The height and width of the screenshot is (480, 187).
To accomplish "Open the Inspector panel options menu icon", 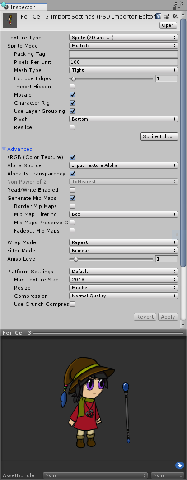I will tap(182, 7).
